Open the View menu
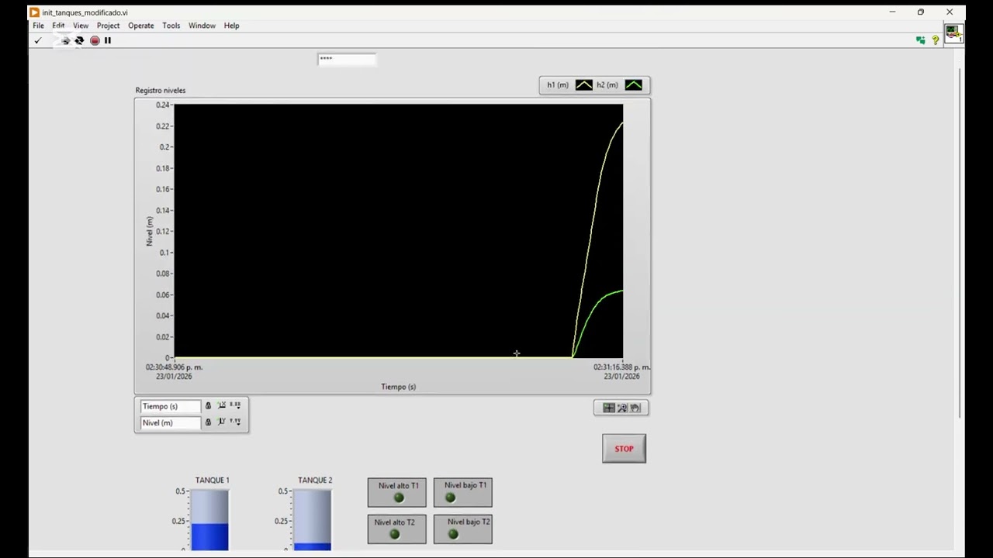993x558 pixels. tap(81, 26)
